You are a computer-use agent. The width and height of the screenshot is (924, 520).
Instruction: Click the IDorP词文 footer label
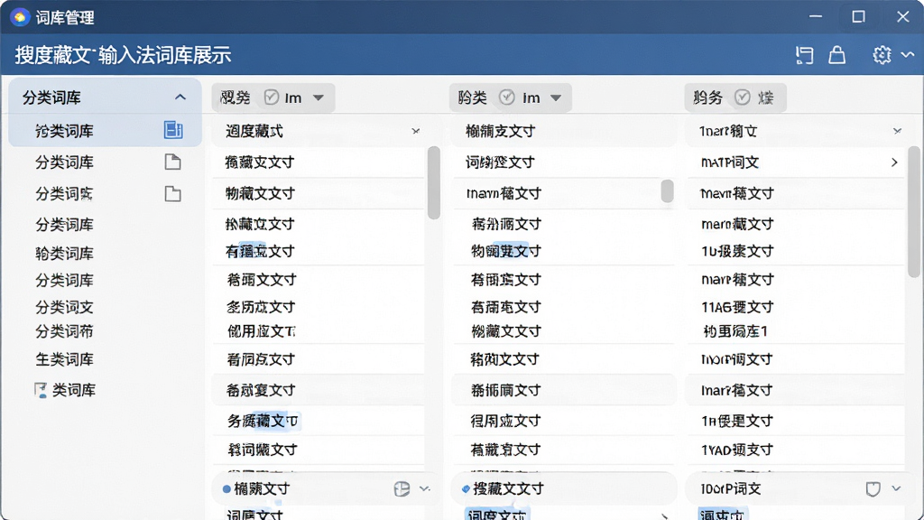click(731, 488)
